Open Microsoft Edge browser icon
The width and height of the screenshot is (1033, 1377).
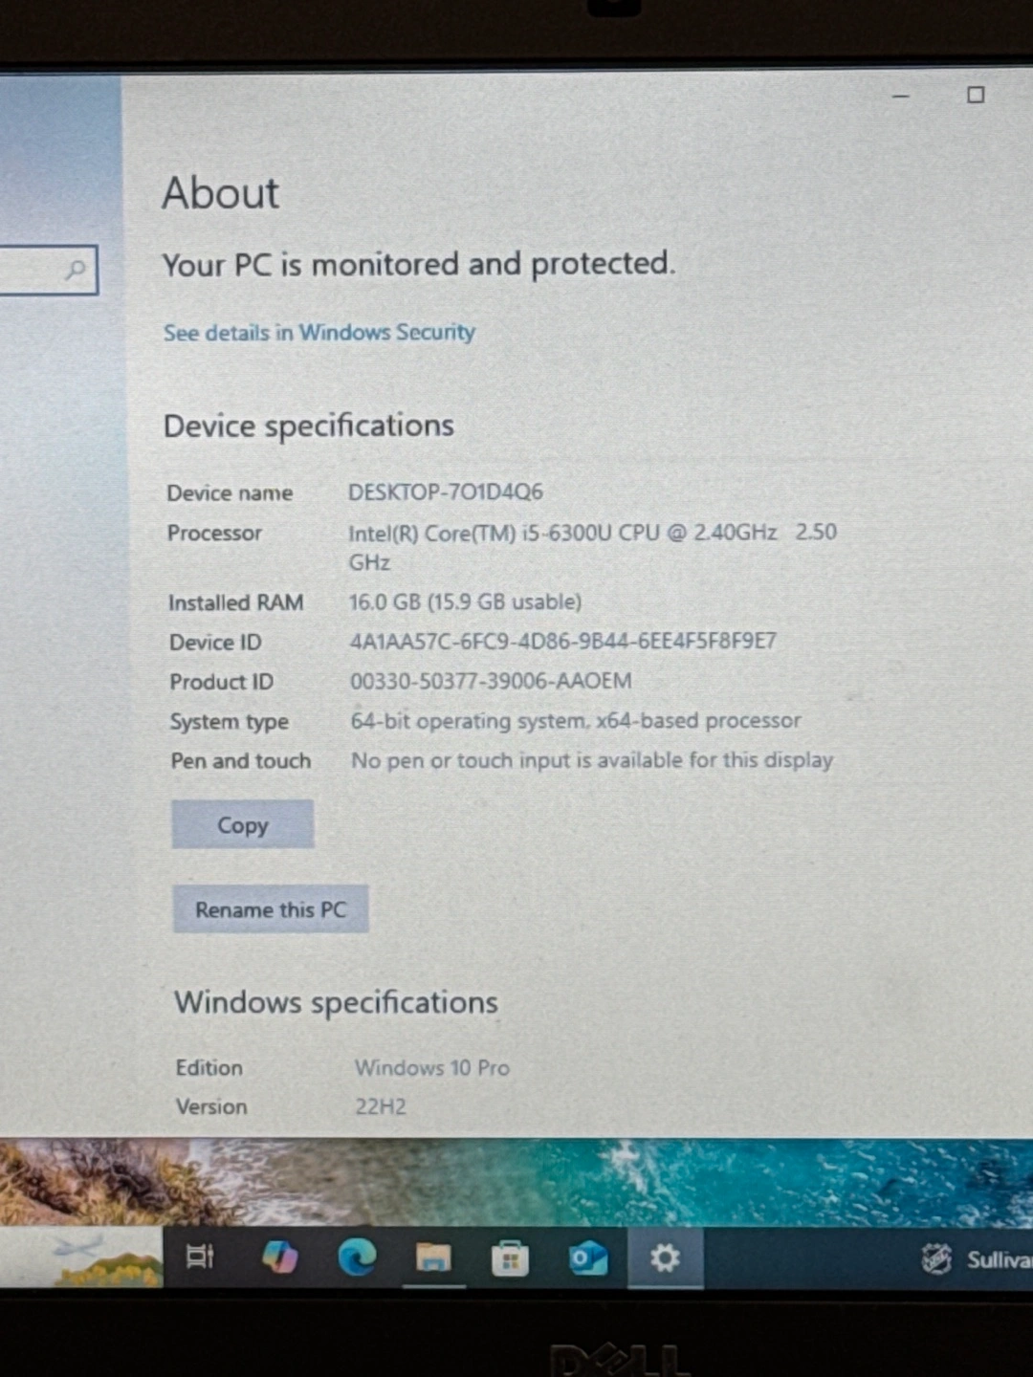(357, 1257)
